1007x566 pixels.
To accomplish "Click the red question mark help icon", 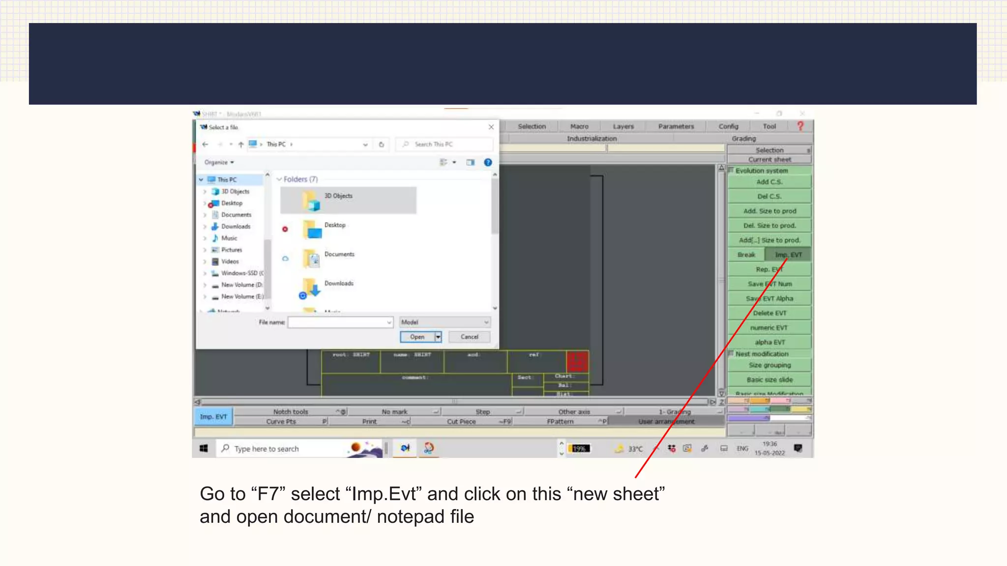I will tap(800, 126).
